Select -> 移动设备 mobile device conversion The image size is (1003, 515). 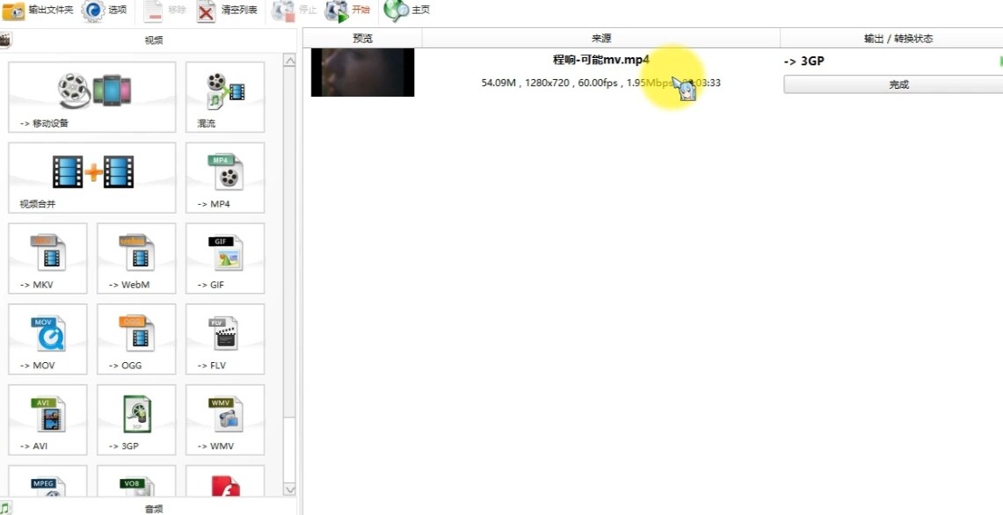(92, 97)
